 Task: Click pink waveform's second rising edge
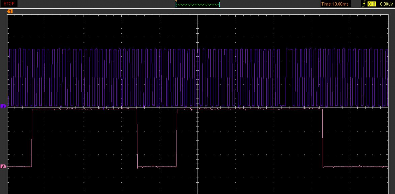[177, 138]
